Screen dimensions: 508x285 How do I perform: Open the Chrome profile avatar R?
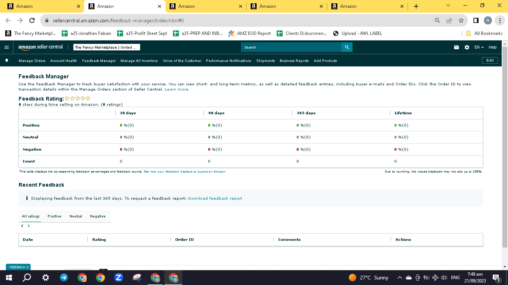[488, 21]
